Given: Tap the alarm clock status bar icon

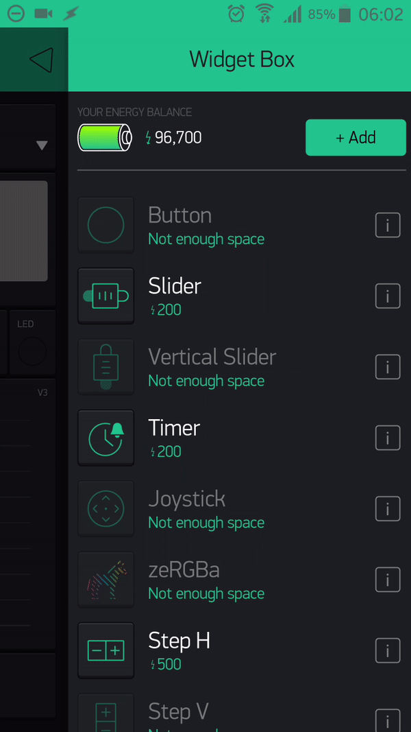Looking at the screenshot, I should (x=236, y=14).
